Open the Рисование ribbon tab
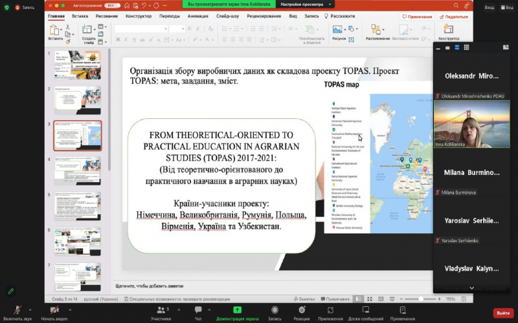Screen dimensions: 518x323 107,16
